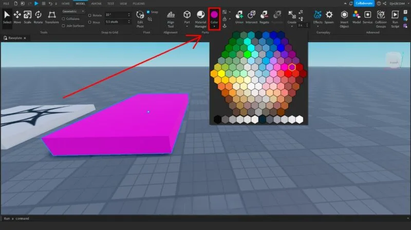
Task: Open the Material Manager
Action: (x=200, y=19)
